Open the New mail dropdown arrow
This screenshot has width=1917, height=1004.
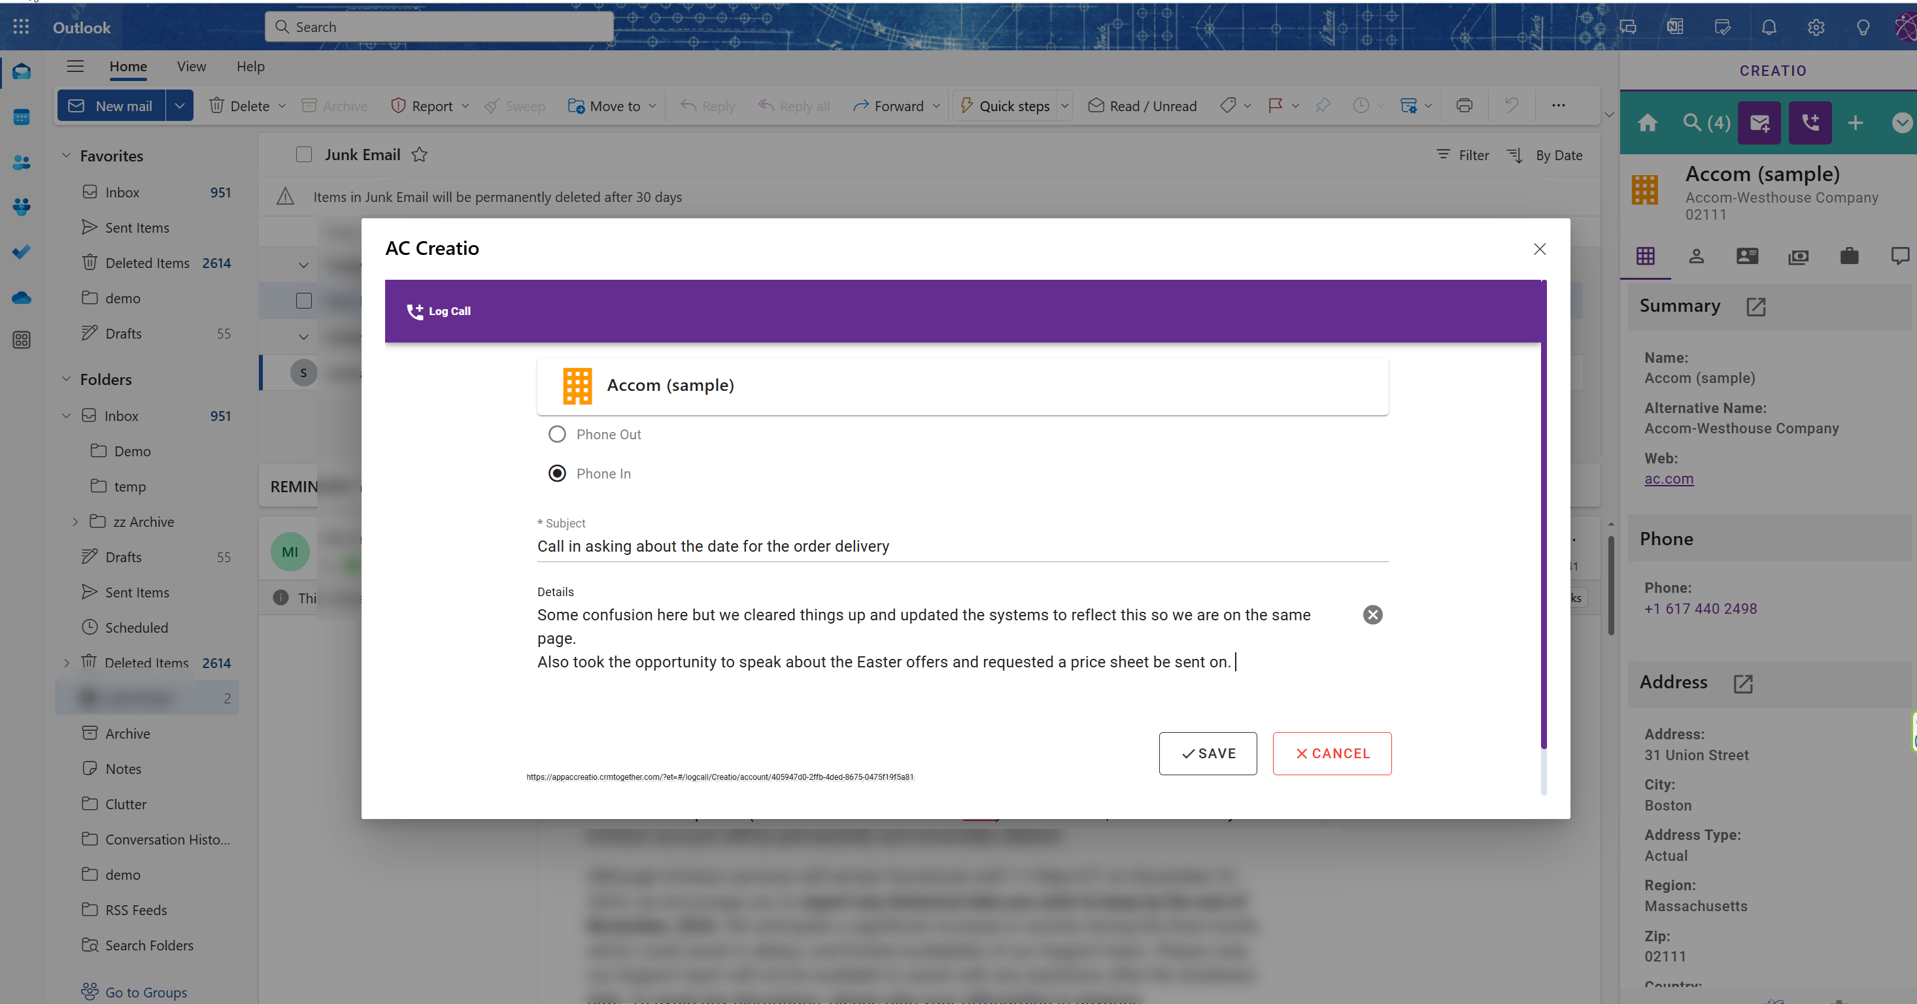pyautogui.click(x=179, y=106)
